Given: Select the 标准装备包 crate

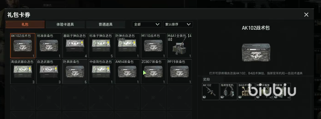Looking at the screenshot, I should click(49, 46).
